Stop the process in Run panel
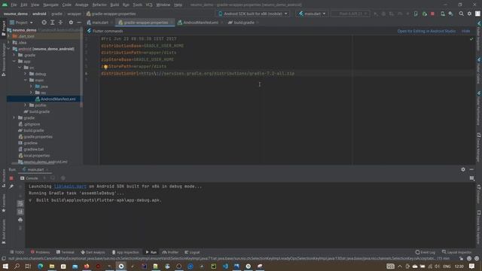Image resolution: width=482 pixels, height=271 pixels. tap(11, 178)
